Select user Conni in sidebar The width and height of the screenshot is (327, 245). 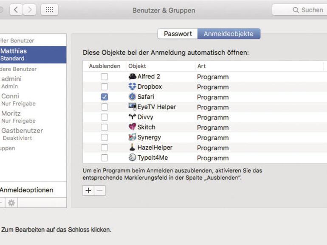(33, 100)
